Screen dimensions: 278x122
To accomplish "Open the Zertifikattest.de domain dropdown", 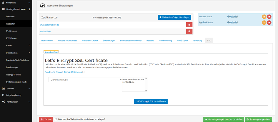I will tap(85, 80).
